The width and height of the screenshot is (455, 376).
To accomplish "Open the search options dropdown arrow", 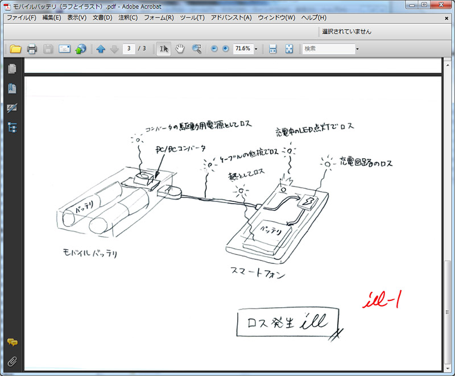I will tap(357, 49).
